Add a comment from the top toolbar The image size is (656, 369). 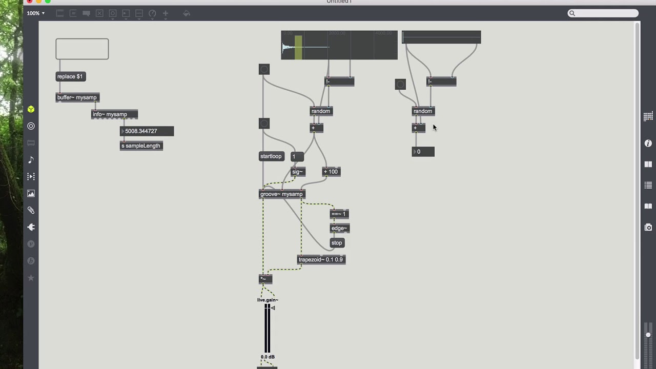click(86, 13)
